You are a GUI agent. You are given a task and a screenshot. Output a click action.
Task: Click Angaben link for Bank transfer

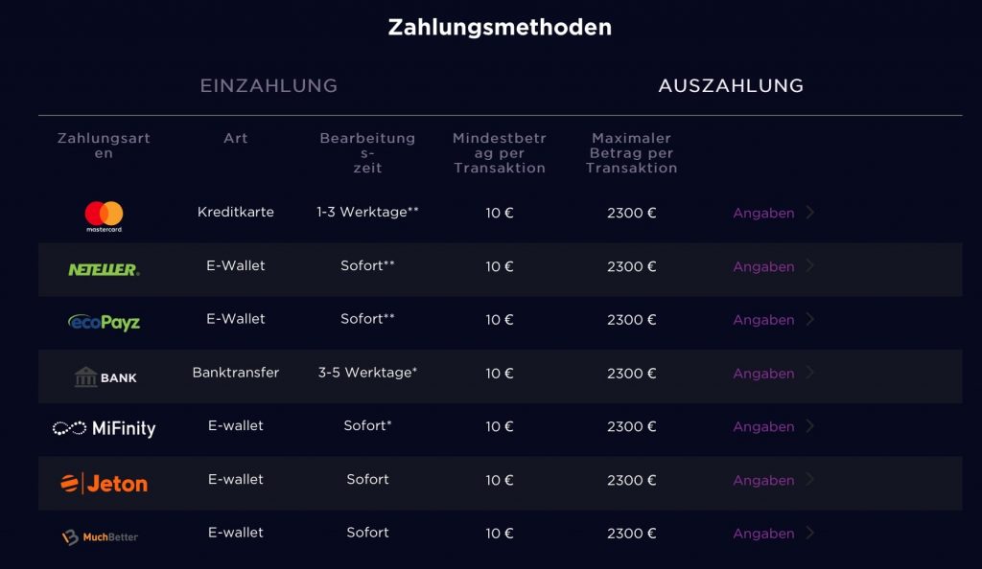[763, 374]
